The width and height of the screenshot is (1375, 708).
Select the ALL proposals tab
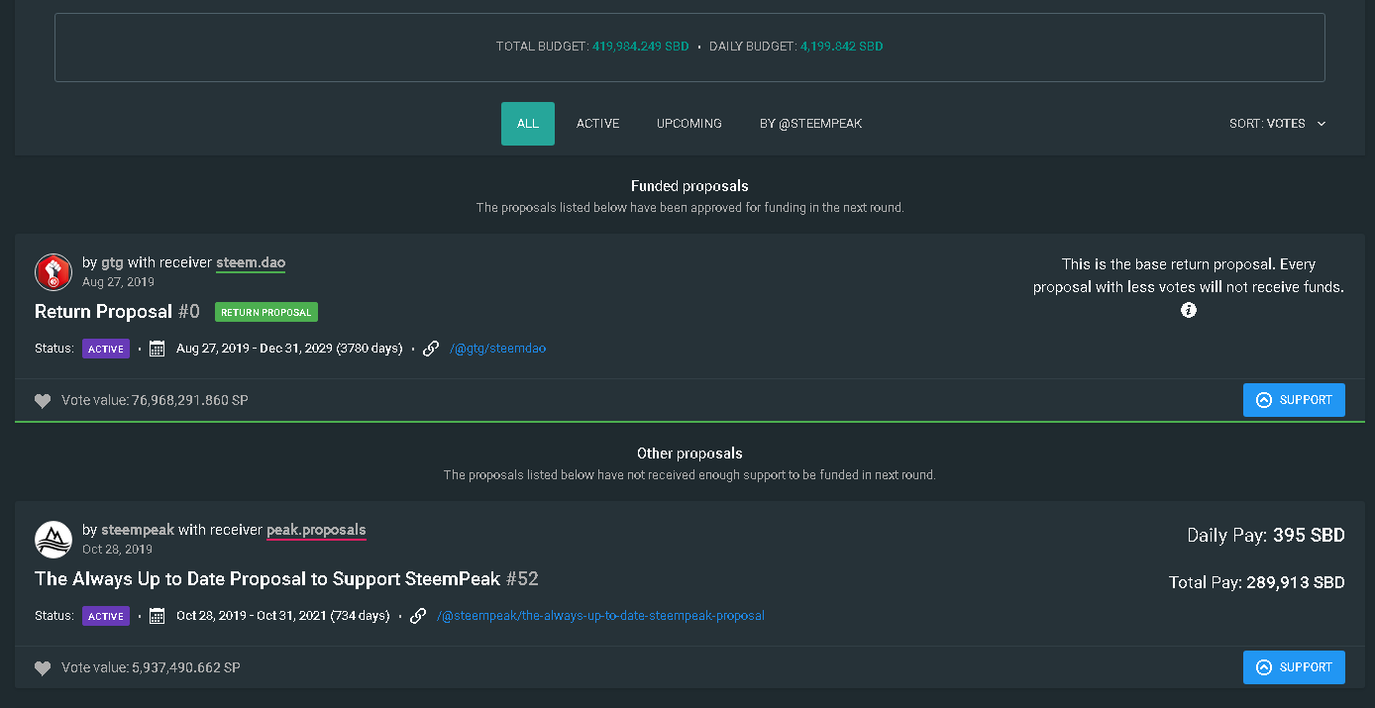pos(528,124)
